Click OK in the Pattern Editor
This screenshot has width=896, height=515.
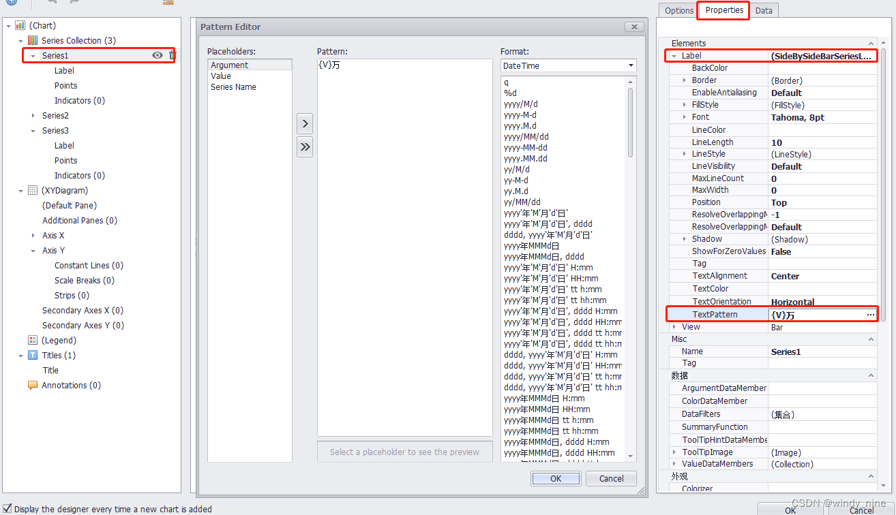pos(555,478)
